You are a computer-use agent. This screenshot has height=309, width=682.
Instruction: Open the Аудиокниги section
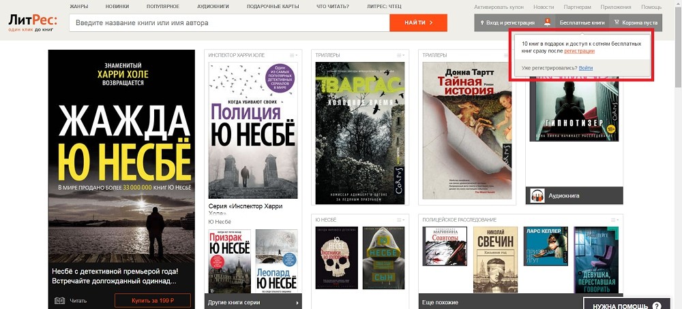[213, 7]
